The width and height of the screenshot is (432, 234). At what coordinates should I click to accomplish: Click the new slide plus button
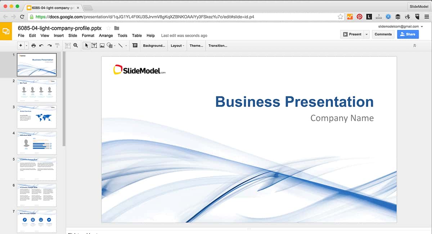[21, 46]
